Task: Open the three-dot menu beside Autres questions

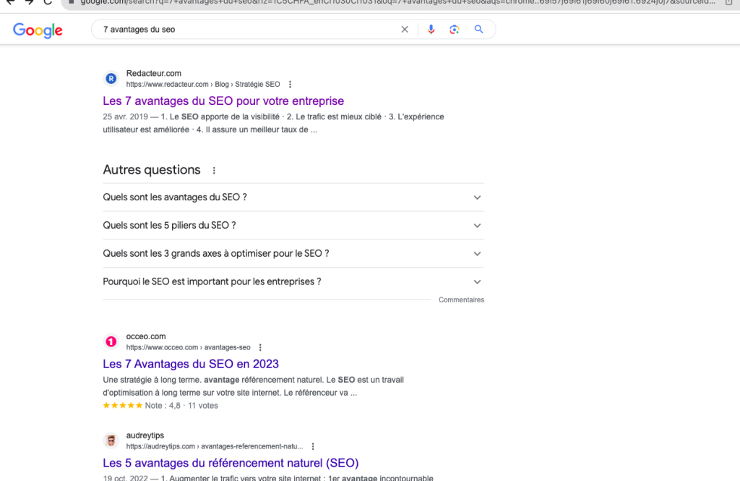Action: [x=214, y=170]
